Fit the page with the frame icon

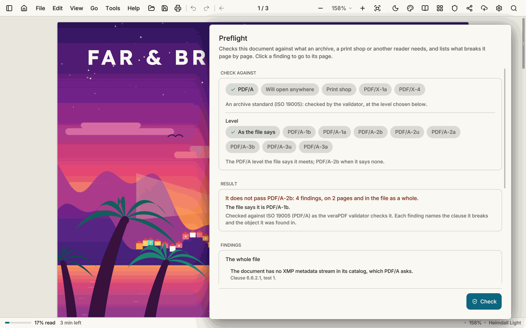point(377,8)
